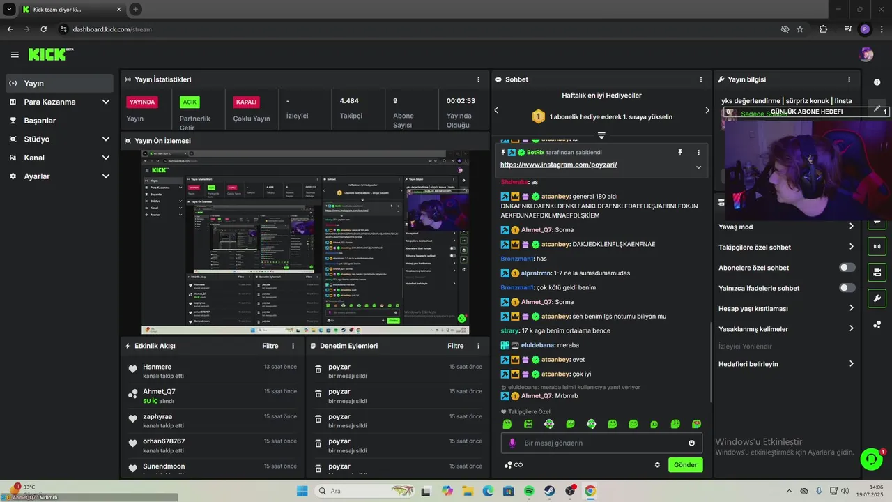892x502 pixels.
Task: Click the pencil edit icon in right rail
Action: tap(877, 108)
